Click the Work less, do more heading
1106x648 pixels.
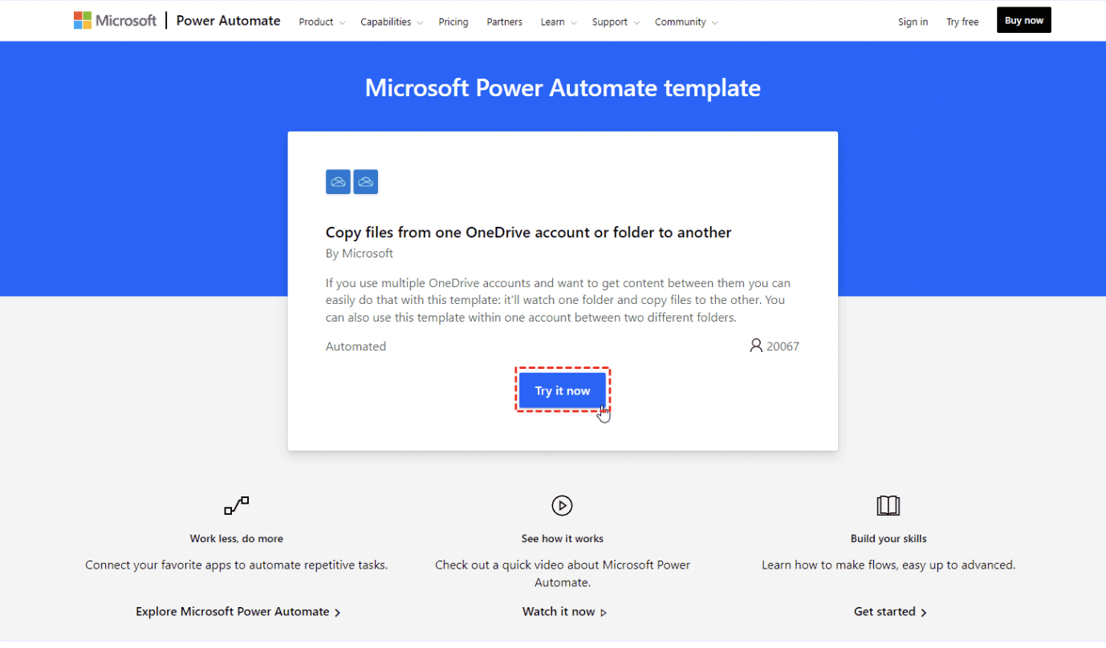(237, 539)
